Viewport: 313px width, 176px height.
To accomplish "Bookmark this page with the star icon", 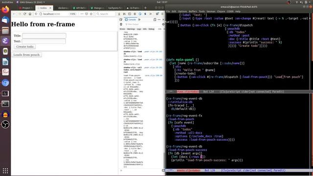I will point(91,14).
